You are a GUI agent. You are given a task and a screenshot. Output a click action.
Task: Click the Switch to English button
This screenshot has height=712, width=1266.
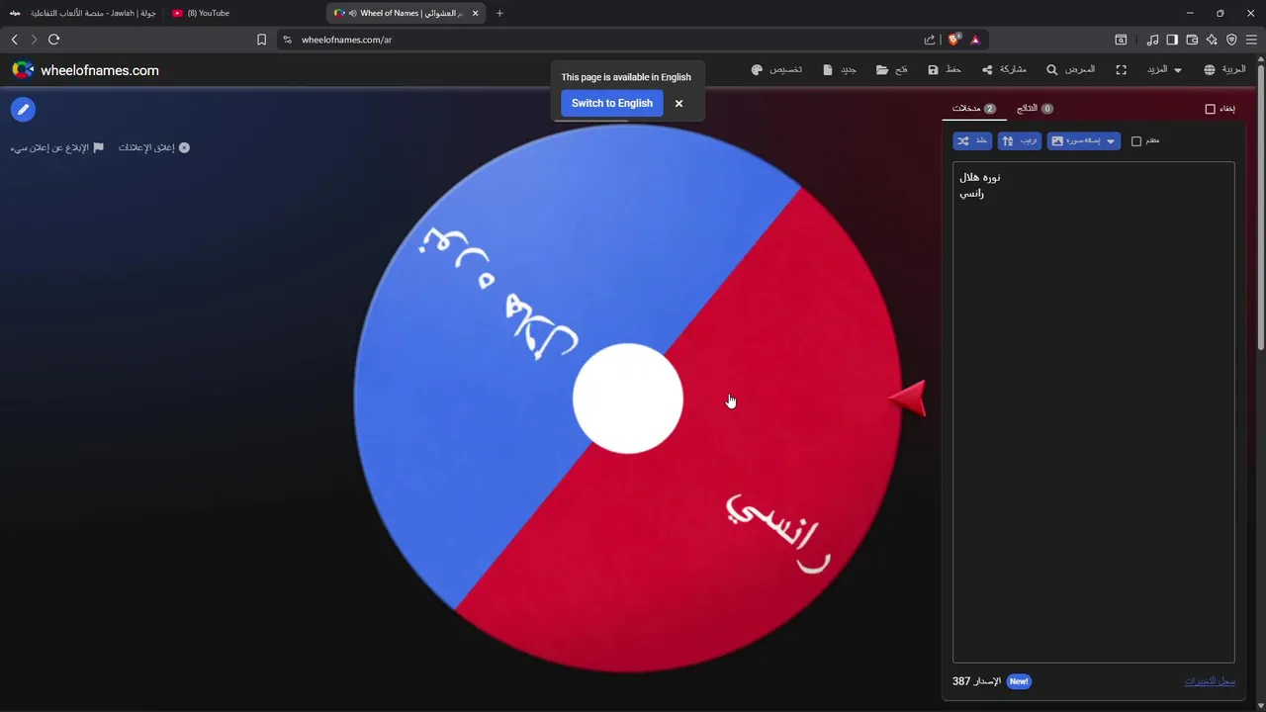point(612,103)
